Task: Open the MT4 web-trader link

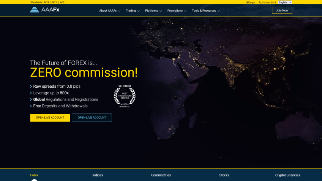Action: [x=46, y=2]
